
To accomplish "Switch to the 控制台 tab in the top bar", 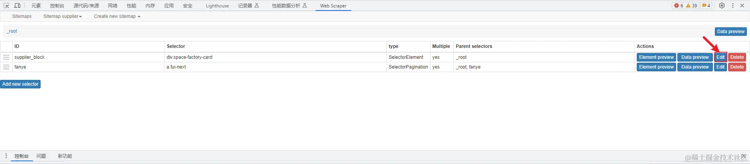I will click(x=57, y=6).
